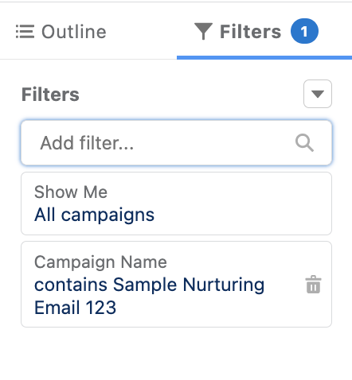
Task: Open the Filters options dropdown arrow
Action: pyautogui.click(x=318, y=94)
